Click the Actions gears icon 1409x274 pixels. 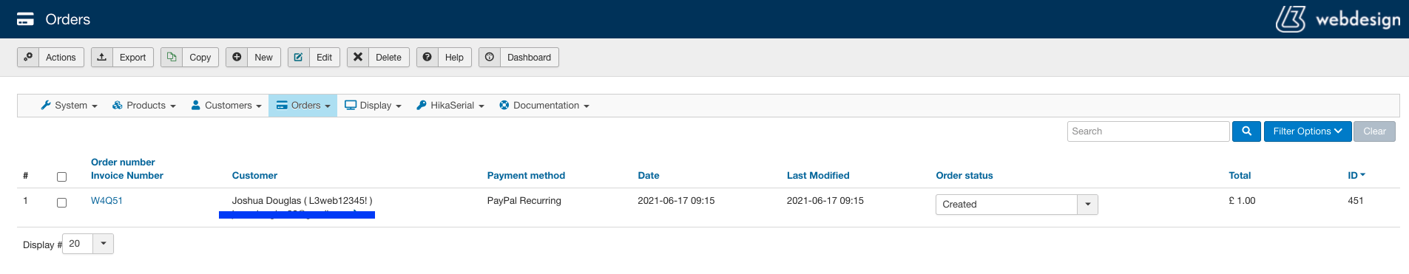click(28, 57)
